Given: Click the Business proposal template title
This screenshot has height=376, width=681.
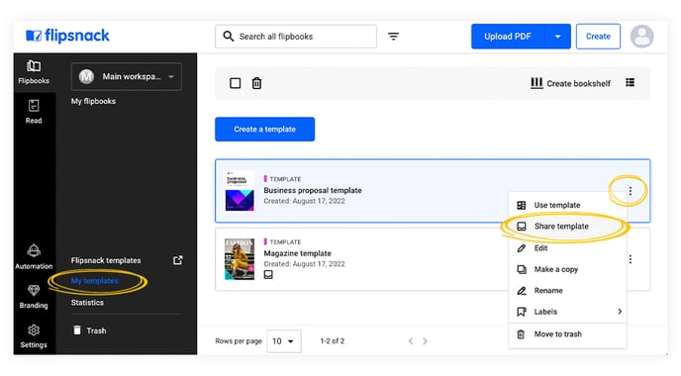Looking at the screenshot, I should [313, 191].
